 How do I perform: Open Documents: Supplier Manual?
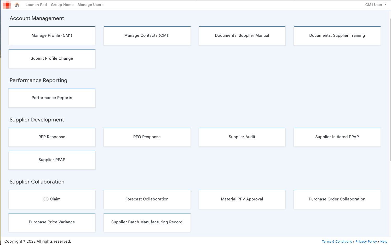(242, 36)
